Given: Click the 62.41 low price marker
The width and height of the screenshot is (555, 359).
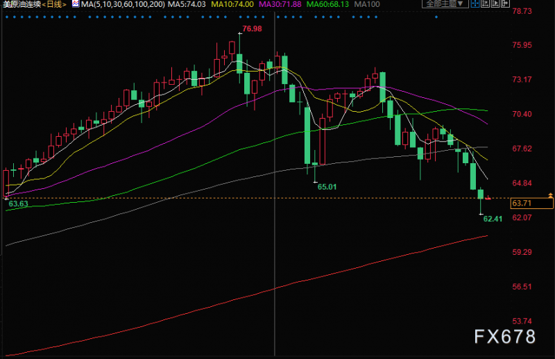Looking at the screenshot, I should tap(493, 219).
